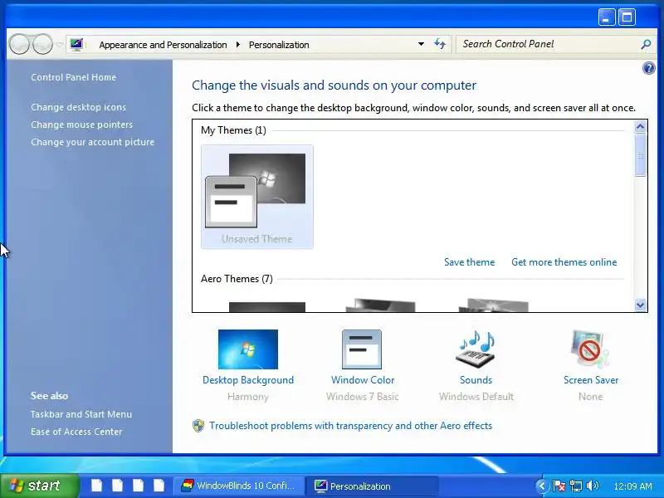The image size is (664, 498).
Task: Open the Start menu
Action: point(39,486)
